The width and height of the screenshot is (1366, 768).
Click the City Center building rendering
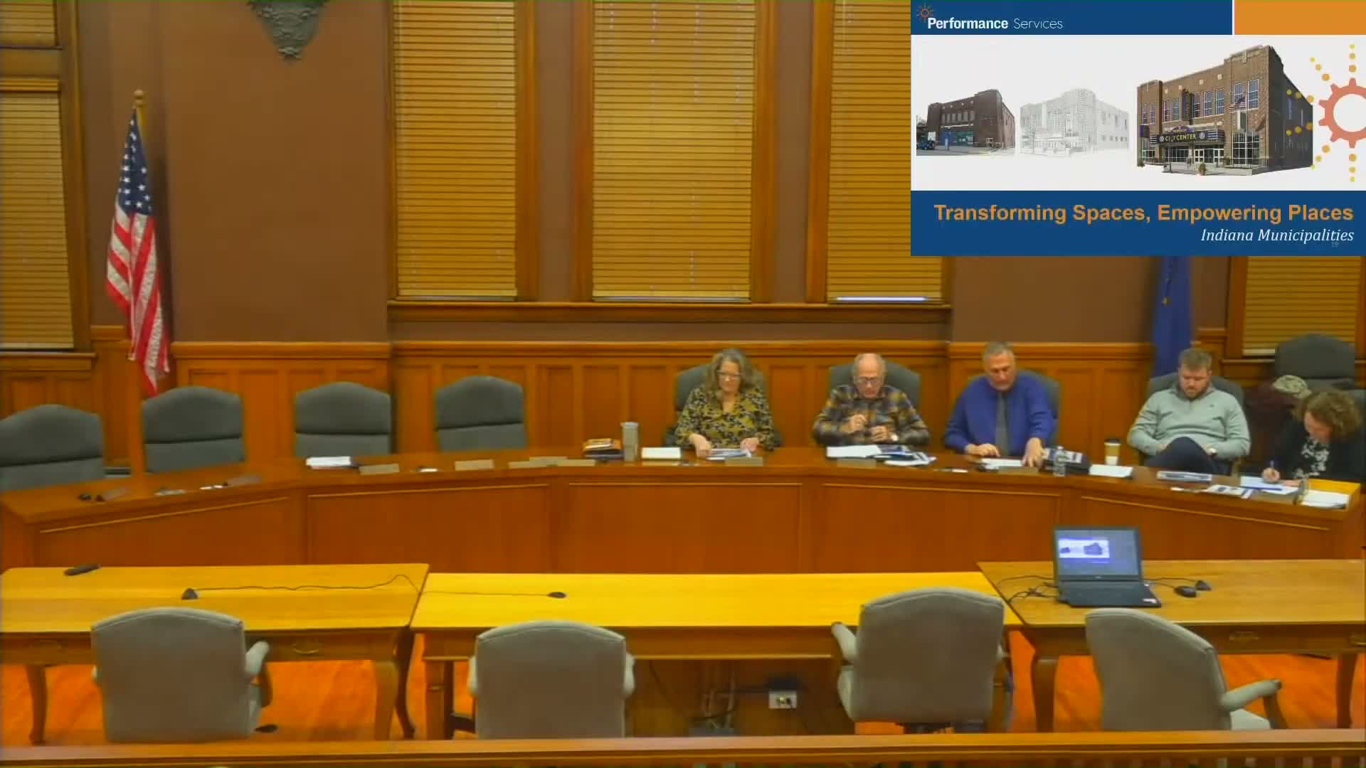pos(1224,114)
